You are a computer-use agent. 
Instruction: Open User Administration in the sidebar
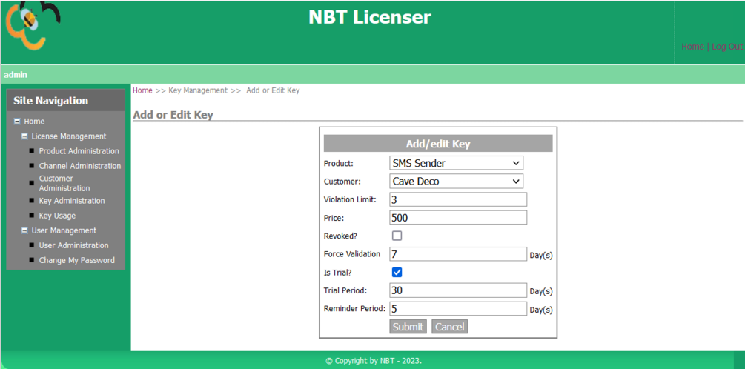click(73, 245)
